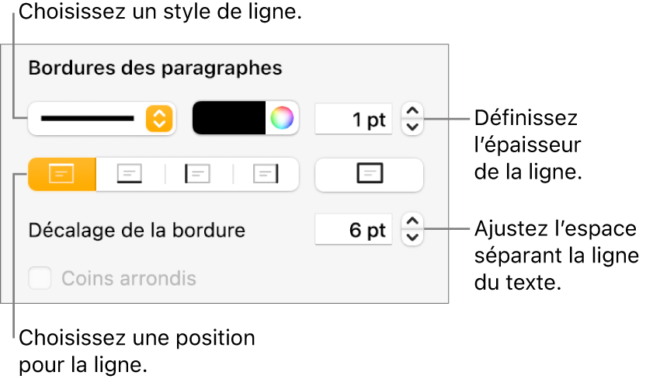Enable the Coins arrondis checkbox
The height and width of the screenshot is (386, 653).
40,278
